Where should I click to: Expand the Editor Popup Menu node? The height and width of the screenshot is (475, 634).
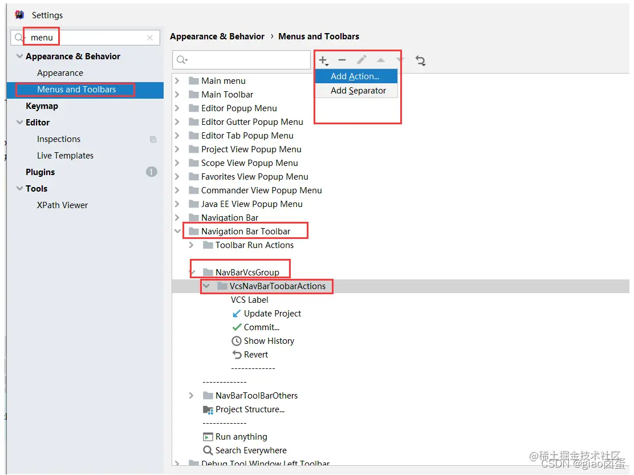coord(177,108)
